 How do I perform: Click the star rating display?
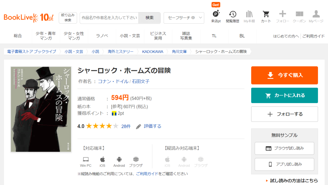click(102, 126)
